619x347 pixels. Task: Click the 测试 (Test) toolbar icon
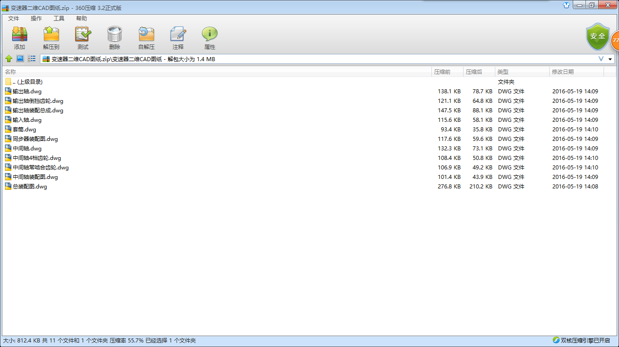(x=83, y=34)
